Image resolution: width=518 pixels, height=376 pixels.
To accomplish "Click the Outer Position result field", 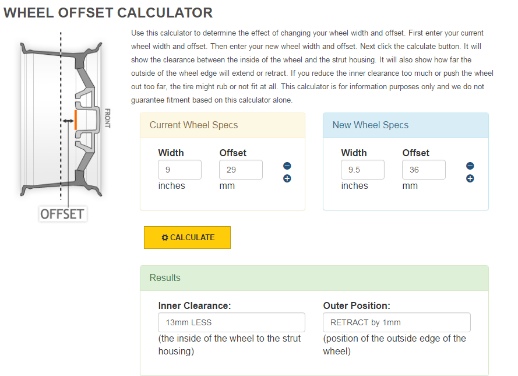I will tap(396, 322).
